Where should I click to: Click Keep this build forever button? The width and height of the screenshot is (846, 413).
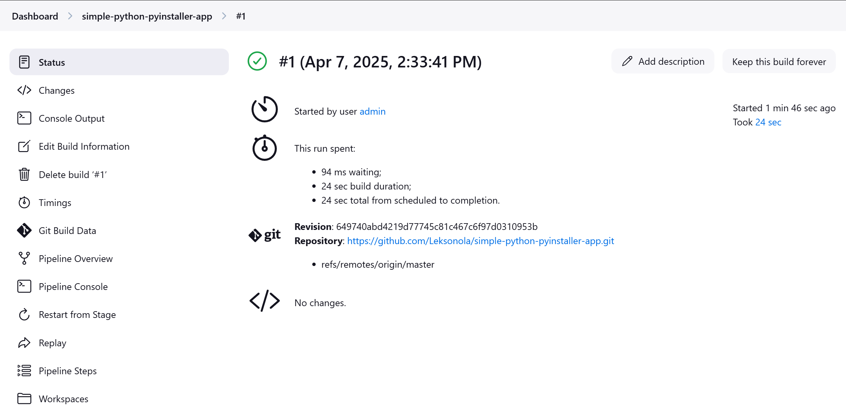point(779,62)
